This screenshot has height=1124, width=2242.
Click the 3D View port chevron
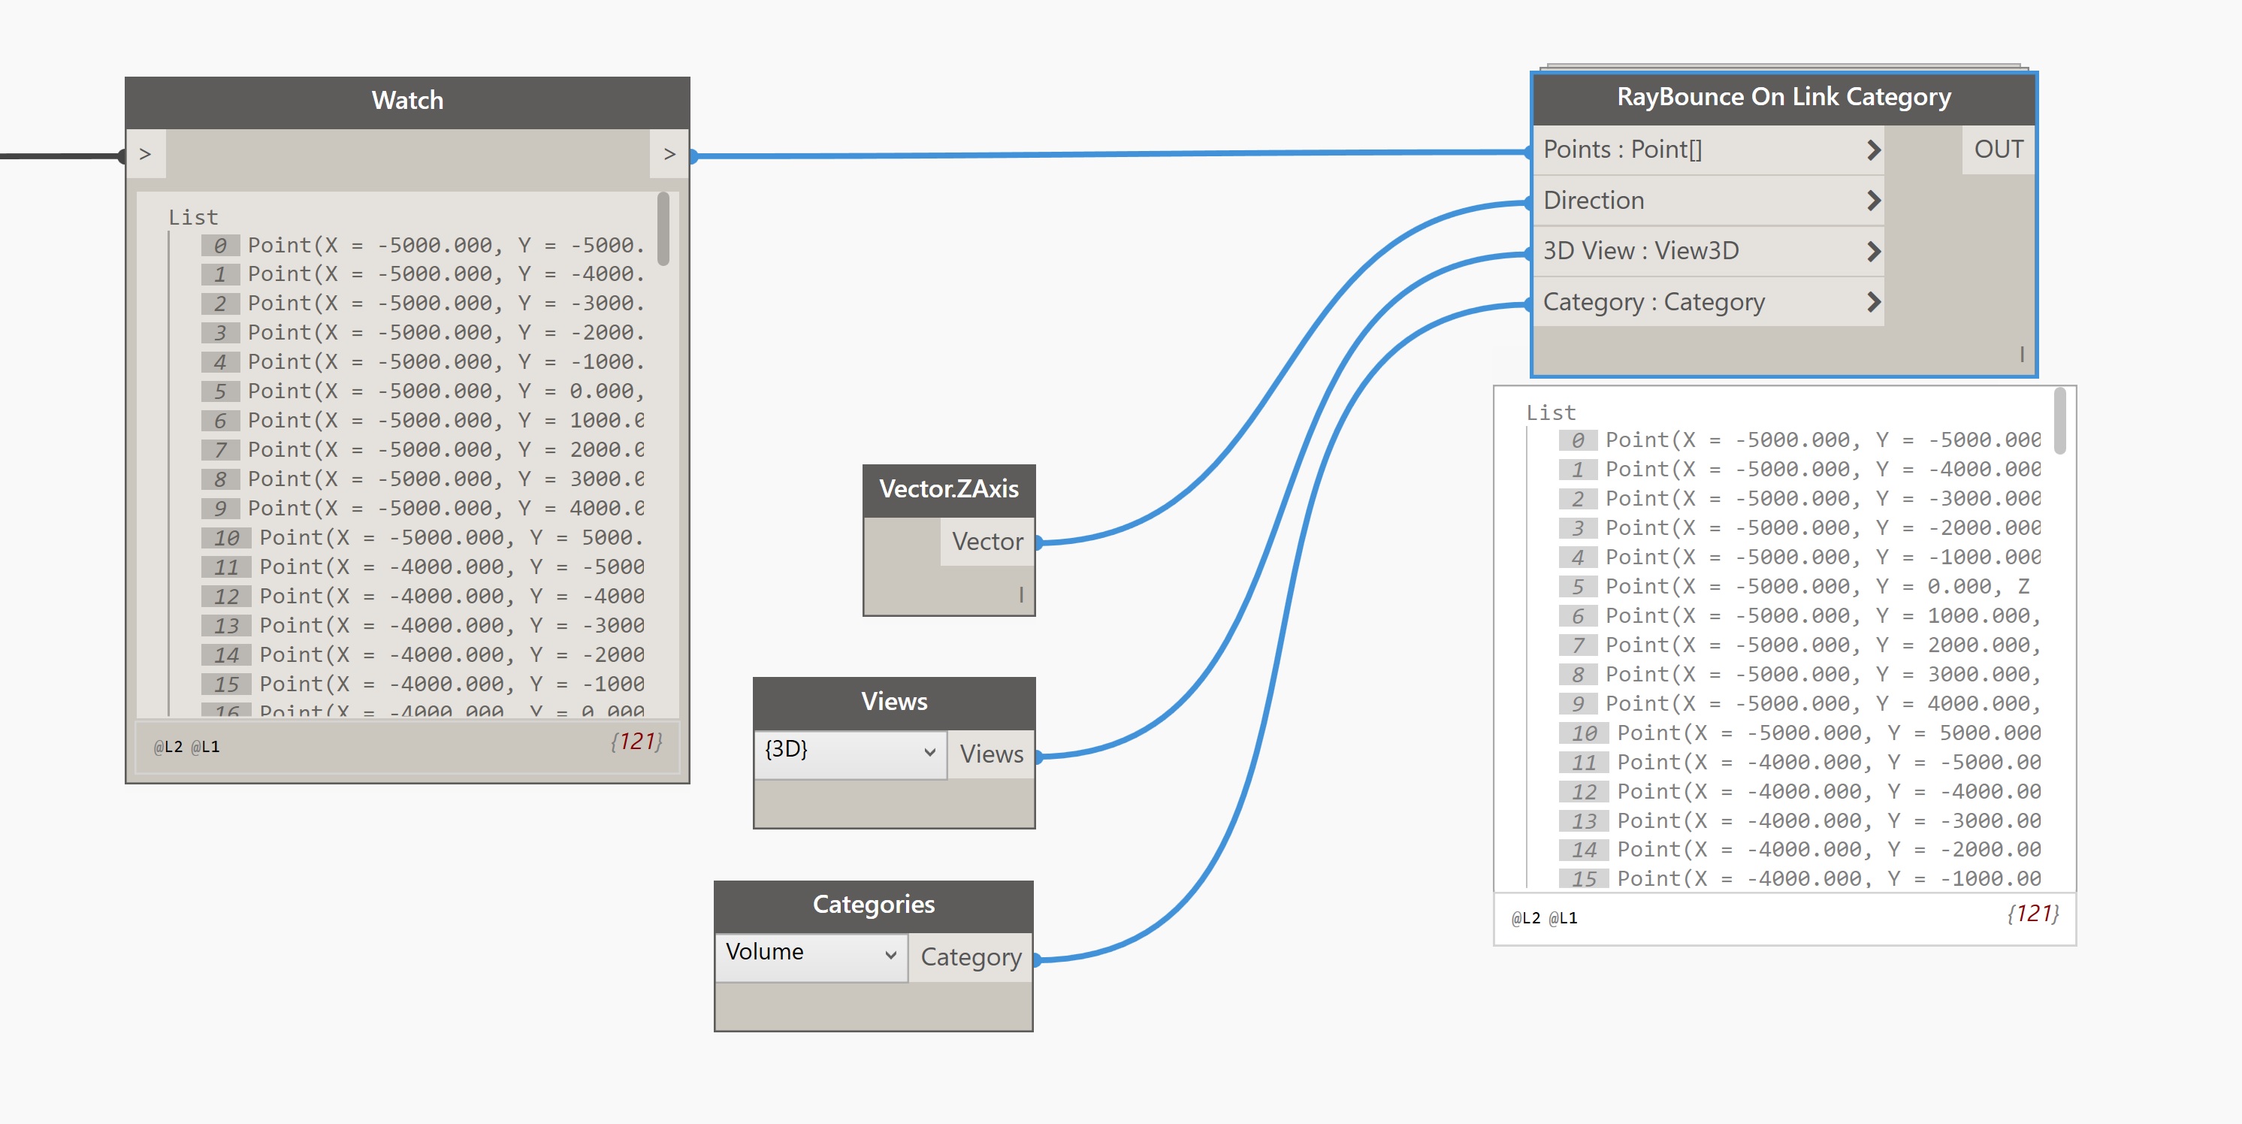1873,252
